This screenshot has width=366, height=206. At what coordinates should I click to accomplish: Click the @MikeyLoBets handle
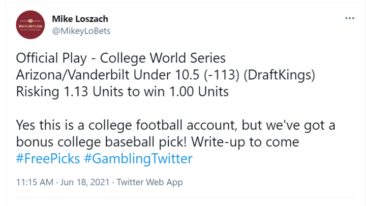tap(81, 30)
